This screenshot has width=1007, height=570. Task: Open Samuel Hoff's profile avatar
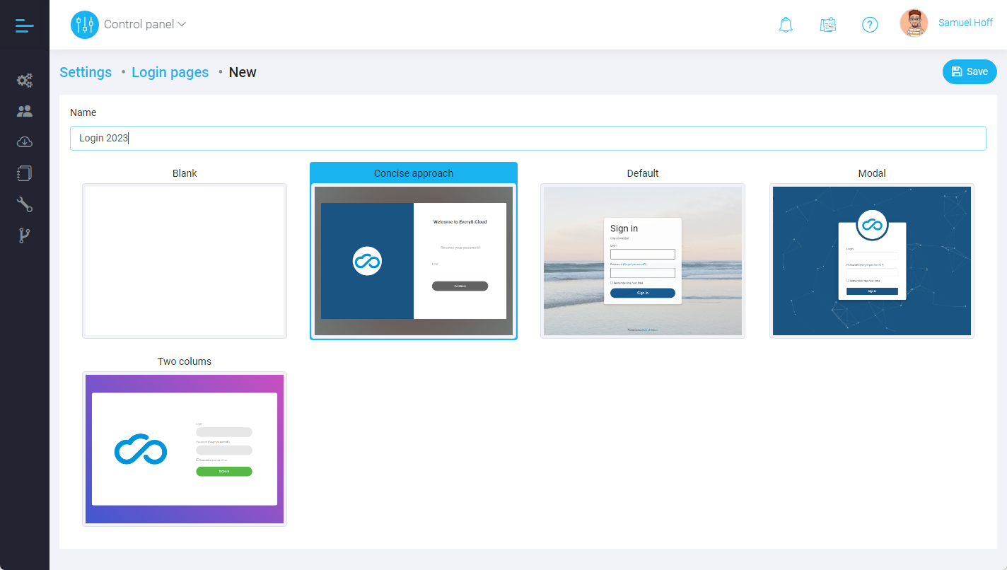click(x=914, y=23)
